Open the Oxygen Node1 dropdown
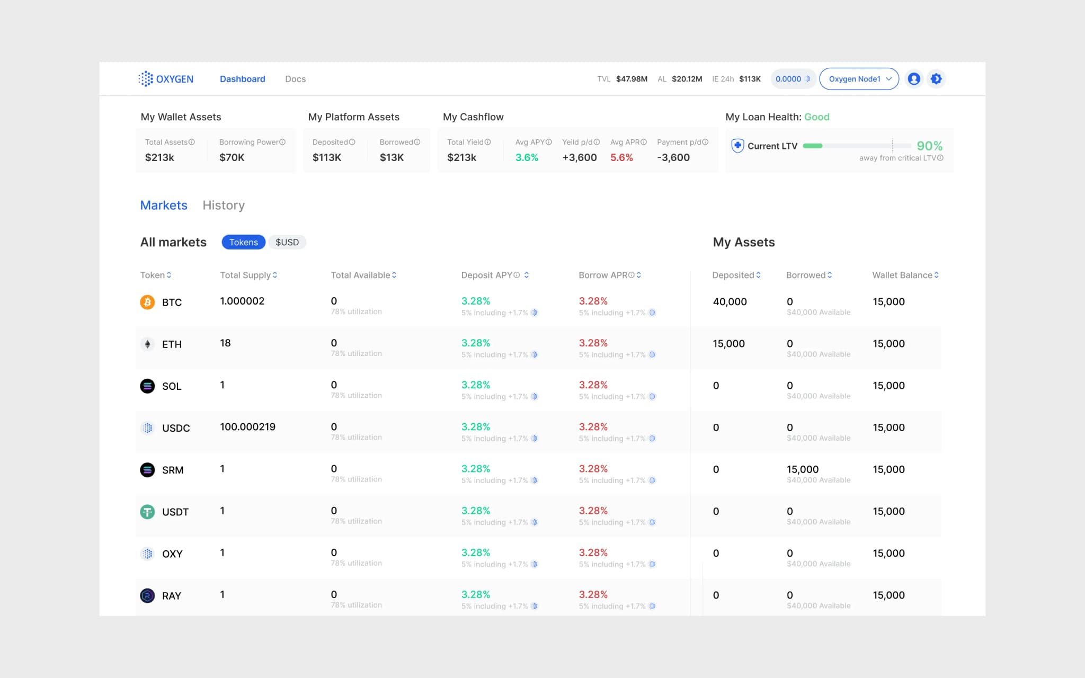Screen dimensions: 1085x678 [858, 78]
